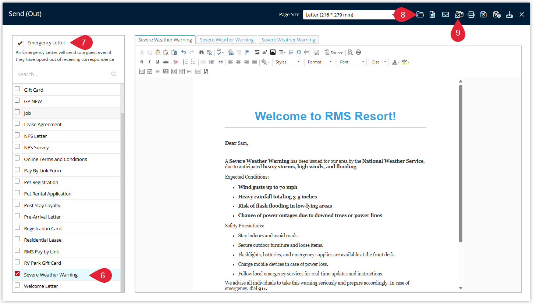Tick the NPS Survey checkbox
Screen dimensions: 533x304
pos(17,147)
